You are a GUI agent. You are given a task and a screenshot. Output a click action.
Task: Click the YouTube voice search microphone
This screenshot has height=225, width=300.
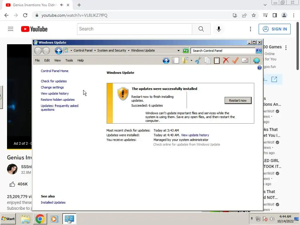tap(219, 29)
